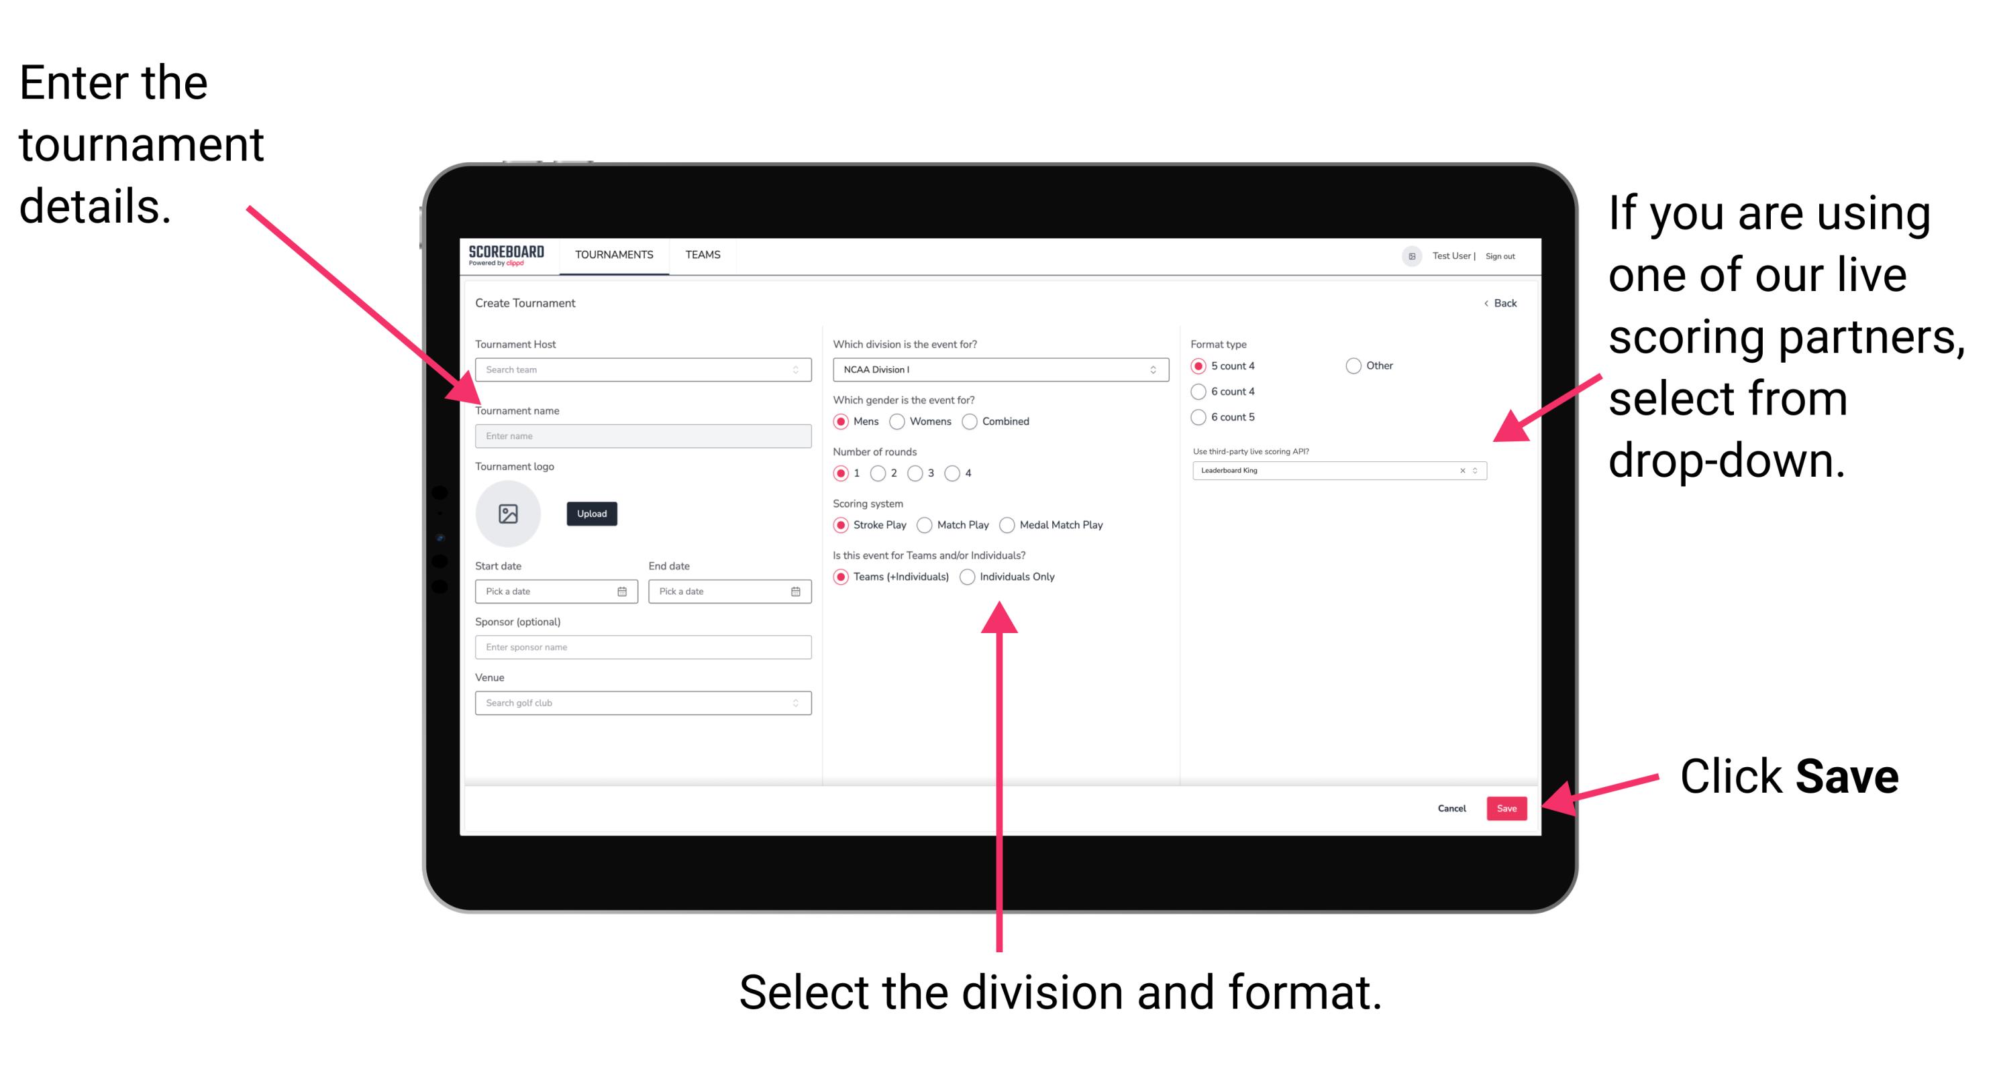Click the Tournament name input field
Screen dimensions: 1999x1075
(640, 435)
